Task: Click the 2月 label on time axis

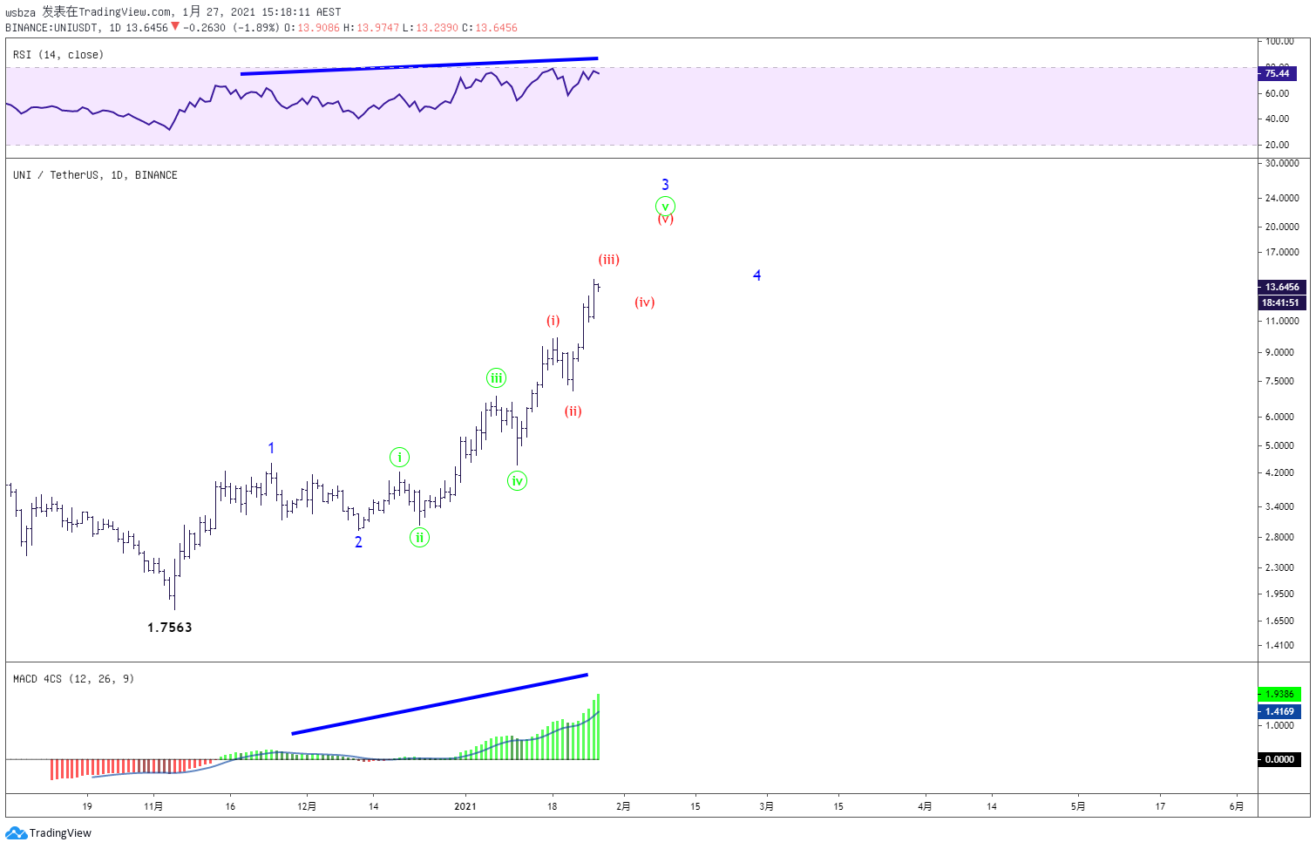Action: [x=623, y=806]
